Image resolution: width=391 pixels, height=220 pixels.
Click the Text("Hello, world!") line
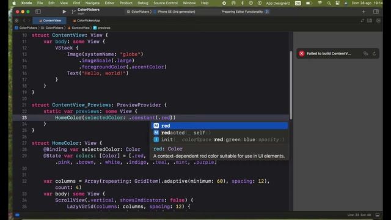pyautogui.click(x=98, y=73)
